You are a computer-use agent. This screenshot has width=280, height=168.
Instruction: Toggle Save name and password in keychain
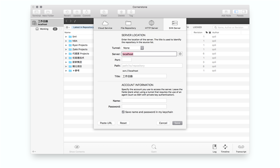coord(123,112)
